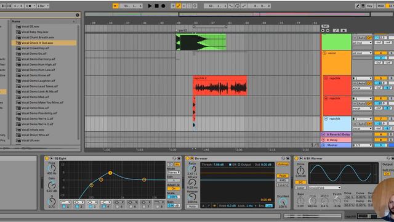Unfold the Master track
Image resolution: width=394 pixels, height=222 pixels.
coord(323,146)
